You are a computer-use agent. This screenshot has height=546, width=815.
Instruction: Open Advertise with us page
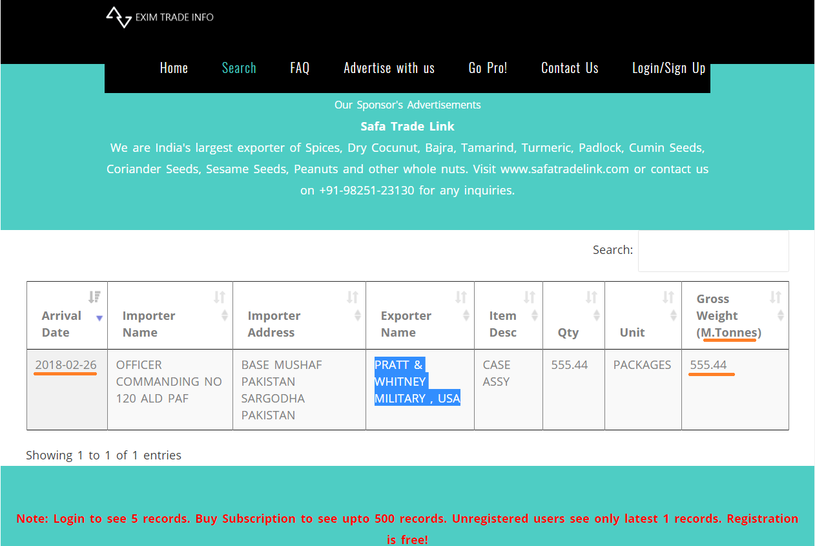pos(389,68)
